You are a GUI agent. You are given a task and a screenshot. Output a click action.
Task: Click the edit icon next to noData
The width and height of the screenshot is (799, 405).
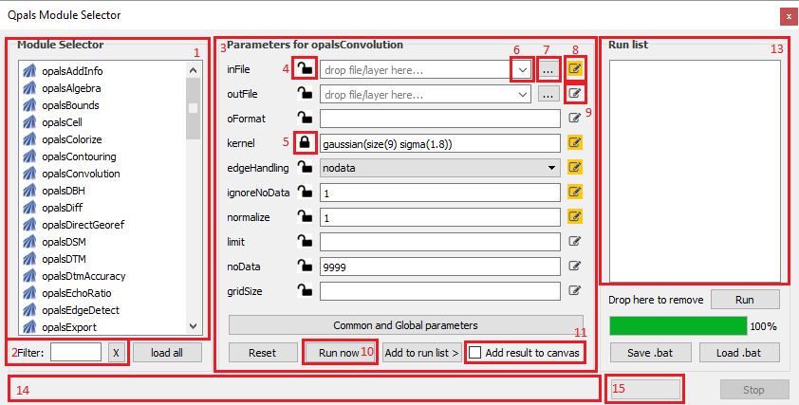(575, 267)
